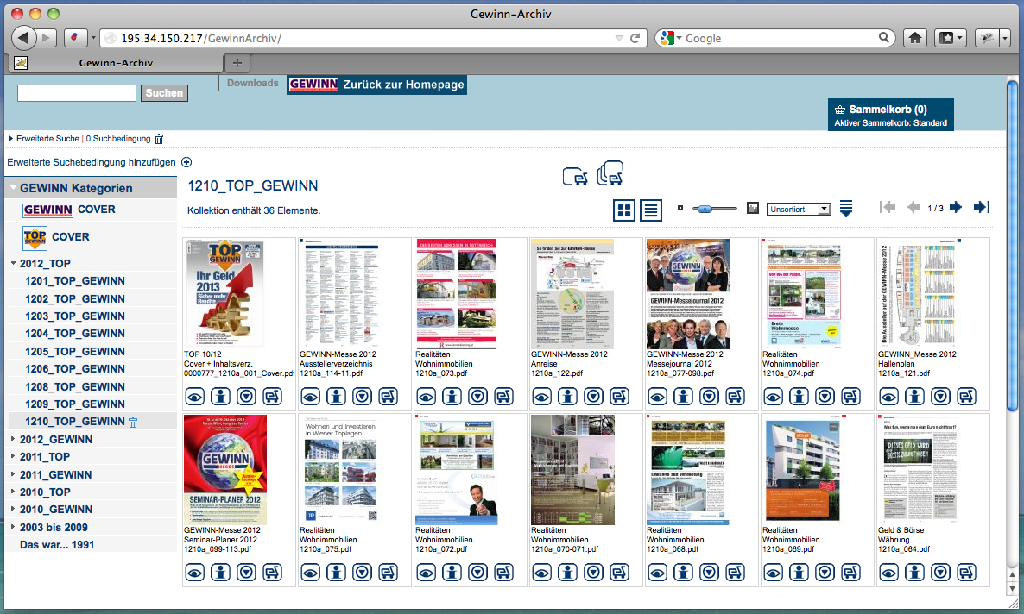Image resolution: width=1024 pixels, height=614 pixels.
Task: Show info for Messejournal 2012 item
Action: (x=683, y=396)
